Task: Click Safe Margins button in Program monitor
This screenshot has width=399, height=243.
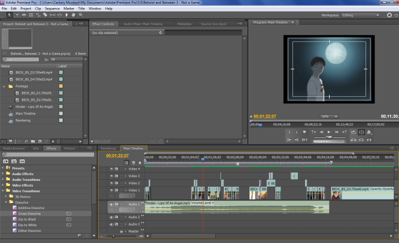Action: pos(361,132)
